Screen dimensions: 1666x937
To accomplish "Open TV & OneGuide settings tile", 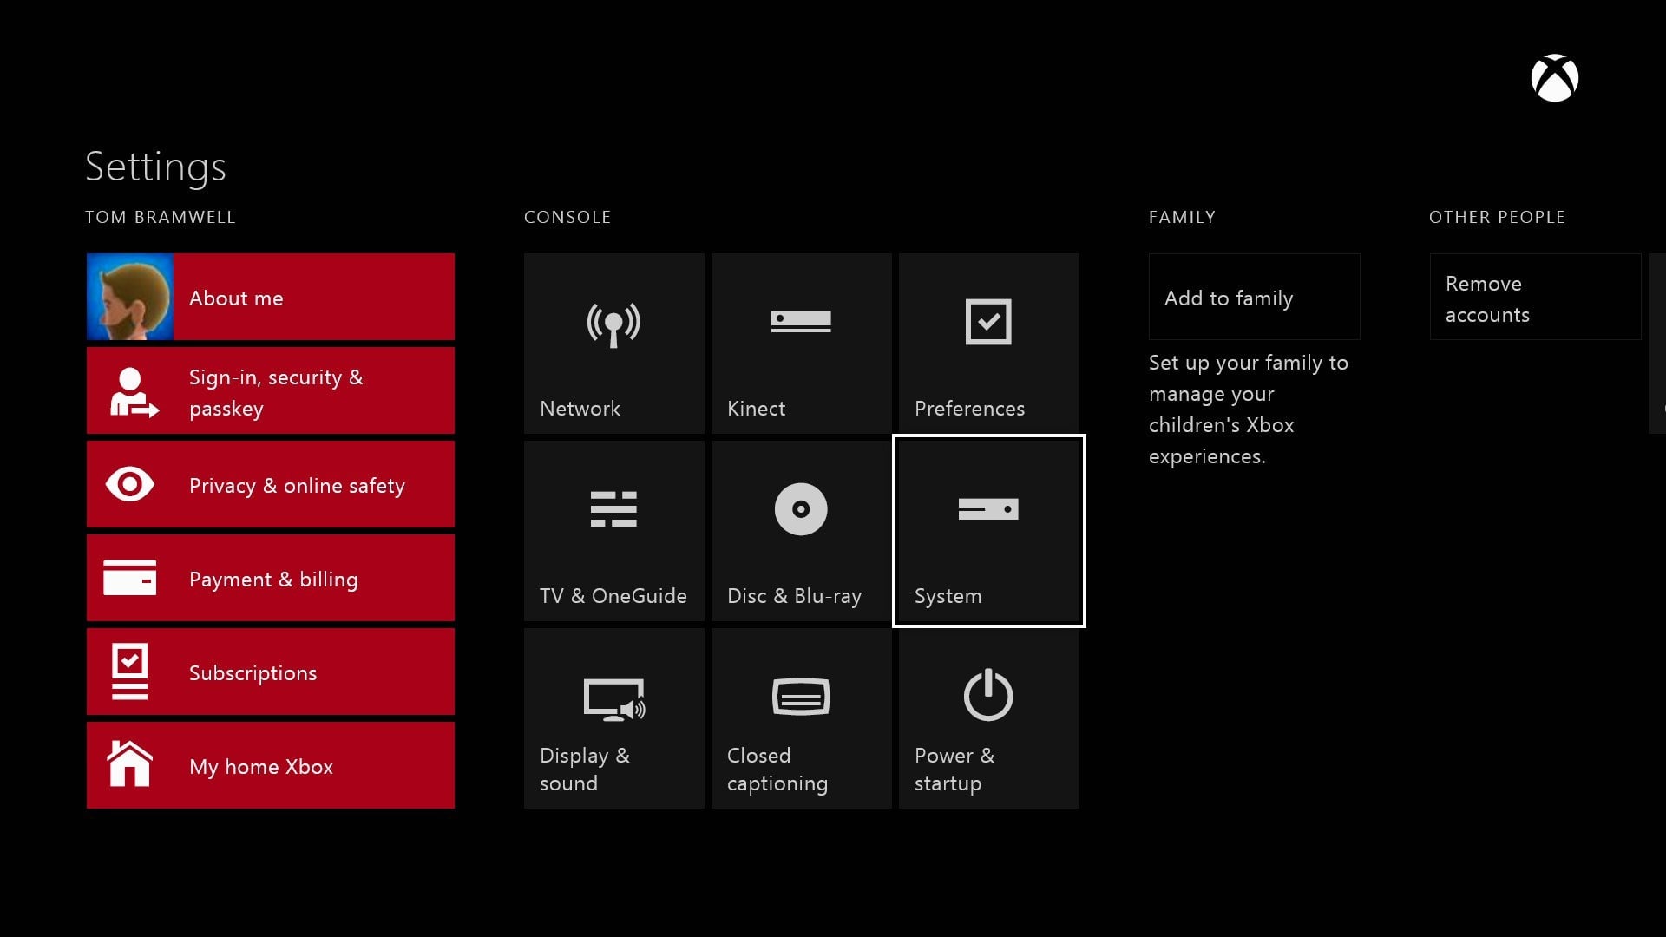I will 613,531.
